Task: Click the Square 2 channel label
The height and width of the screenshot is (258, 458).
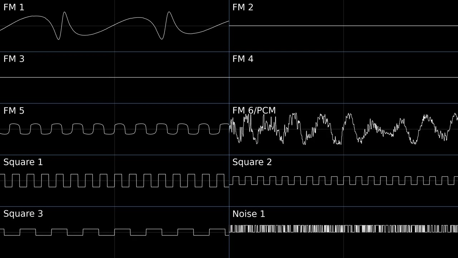Action: pyautogui.click(x=252, y=162)
